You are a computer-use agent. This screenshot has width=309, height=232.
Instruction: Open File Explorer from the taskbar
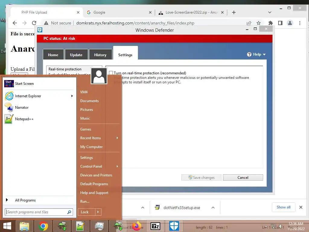point(24,226)
